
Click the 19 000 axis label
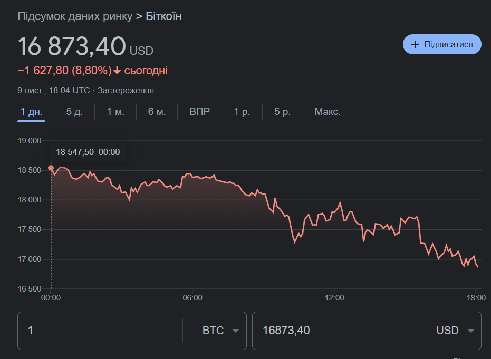(x=30, y=141)
